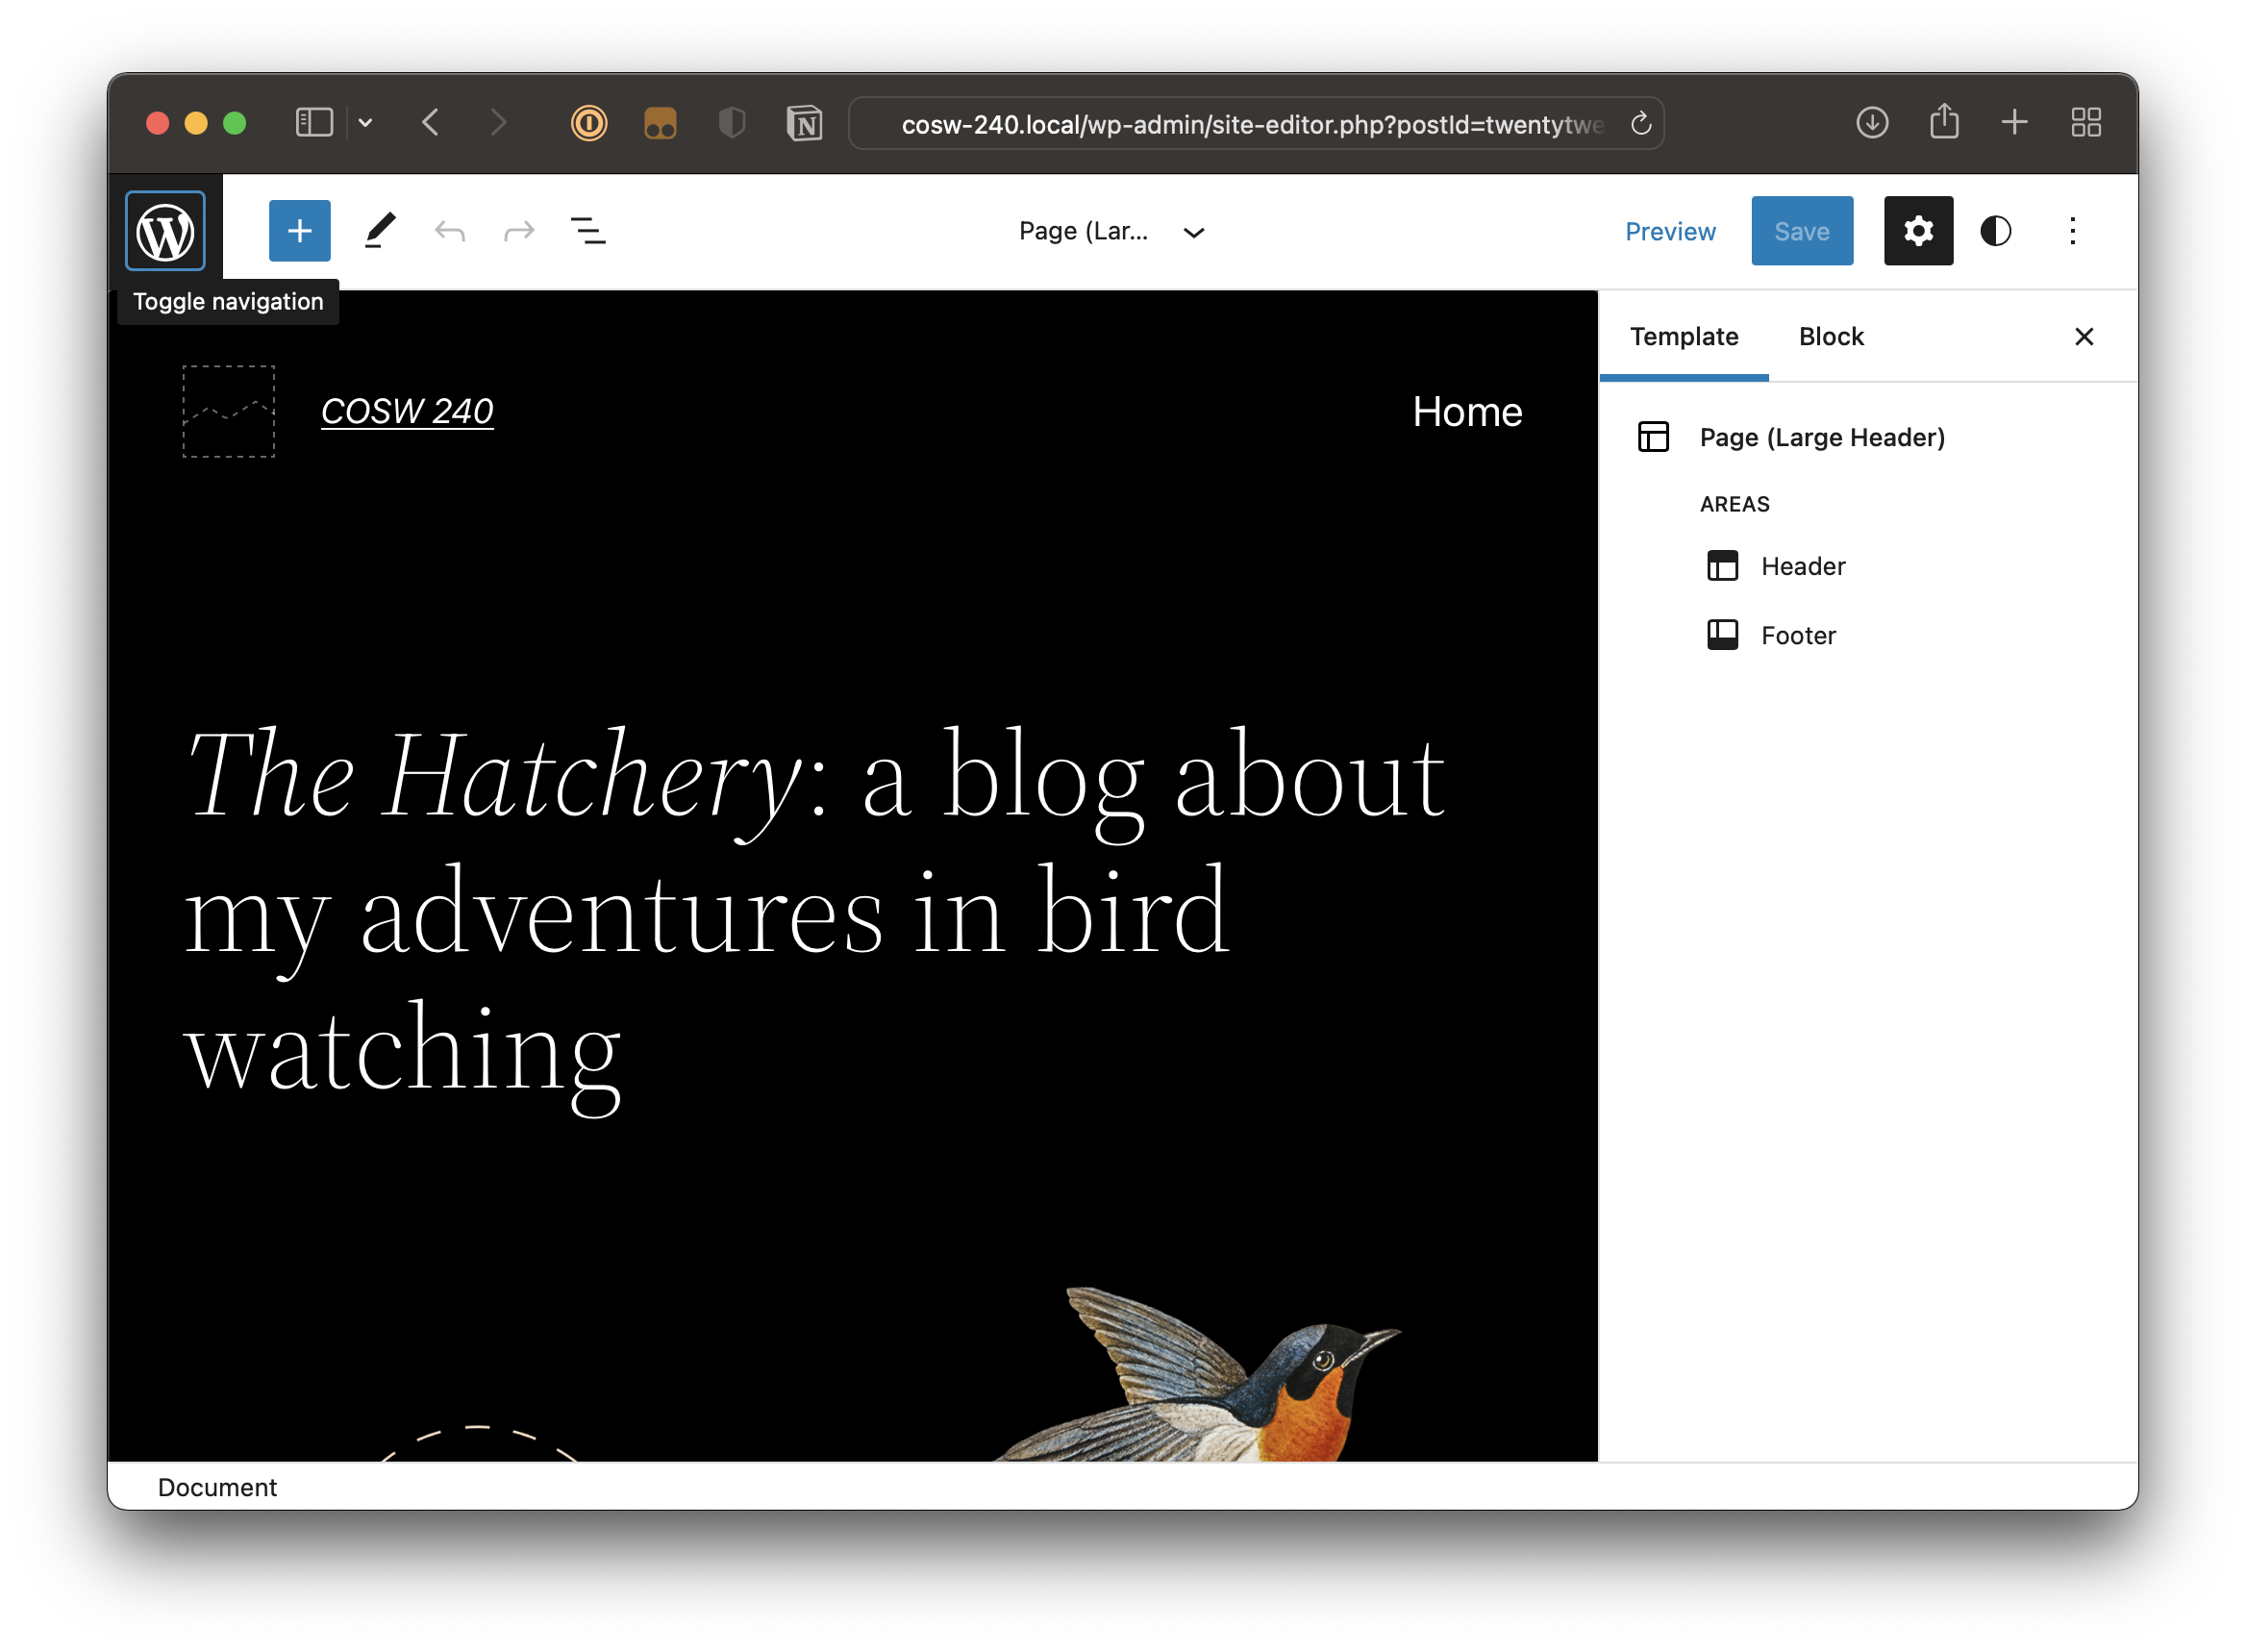Select the Edit (pencil) tool

pyautogui.click(x=379, y=229)
